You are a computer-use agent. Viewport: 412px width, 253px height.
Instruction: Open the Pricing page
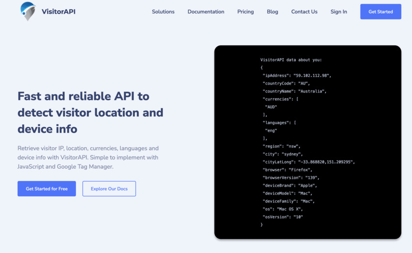tap(245, 12)
